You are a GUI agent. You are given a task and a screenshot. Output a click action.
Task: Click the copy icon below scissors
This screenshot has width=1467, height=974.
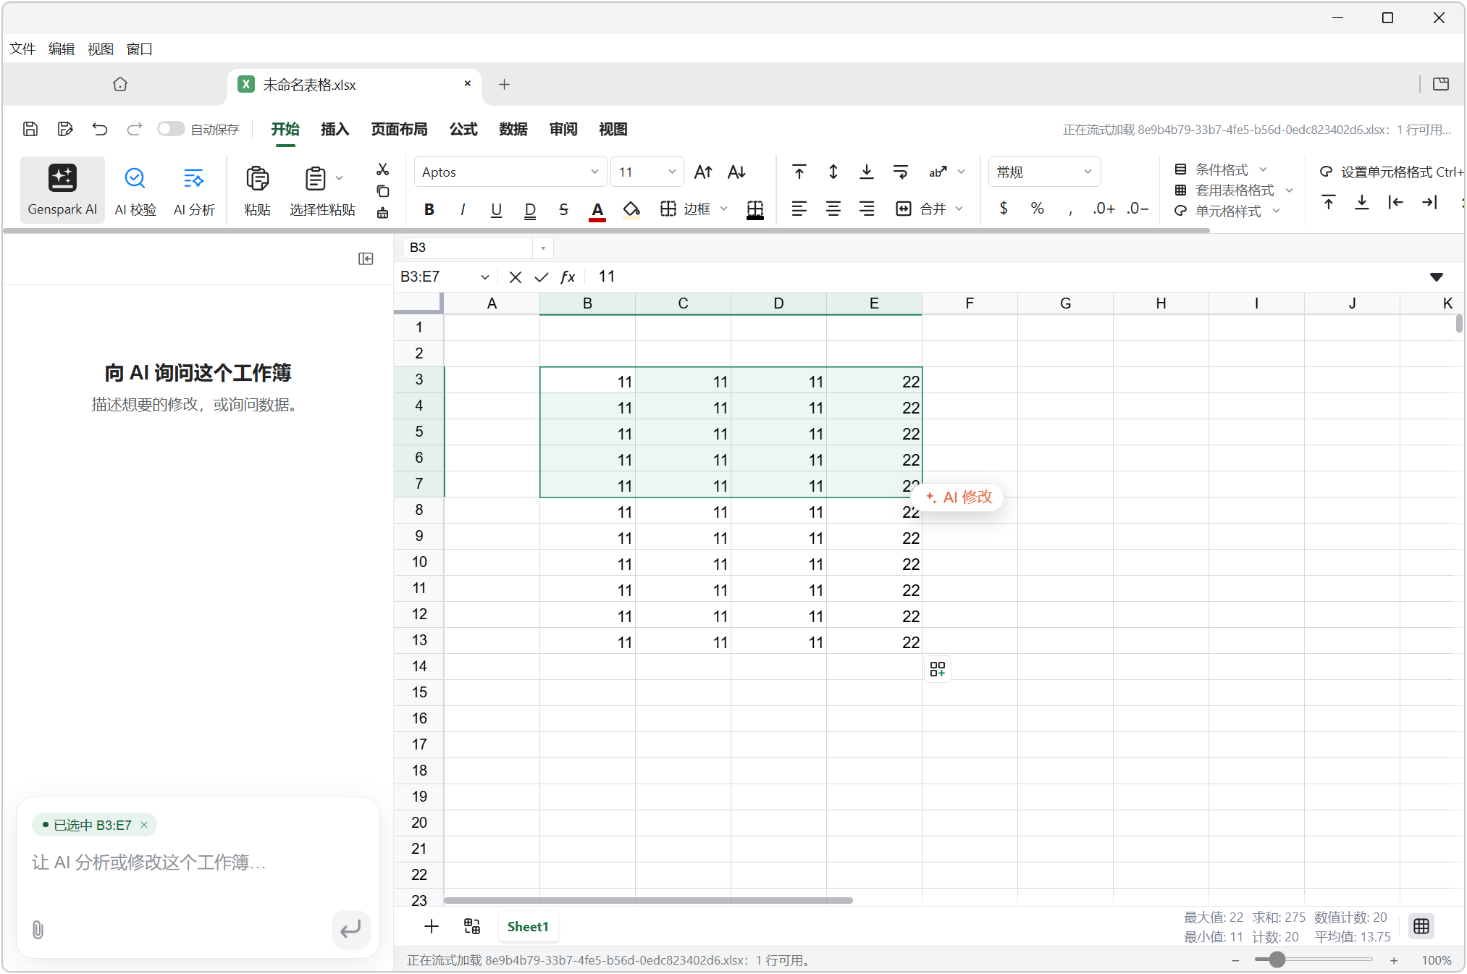[x=383, y=191]
